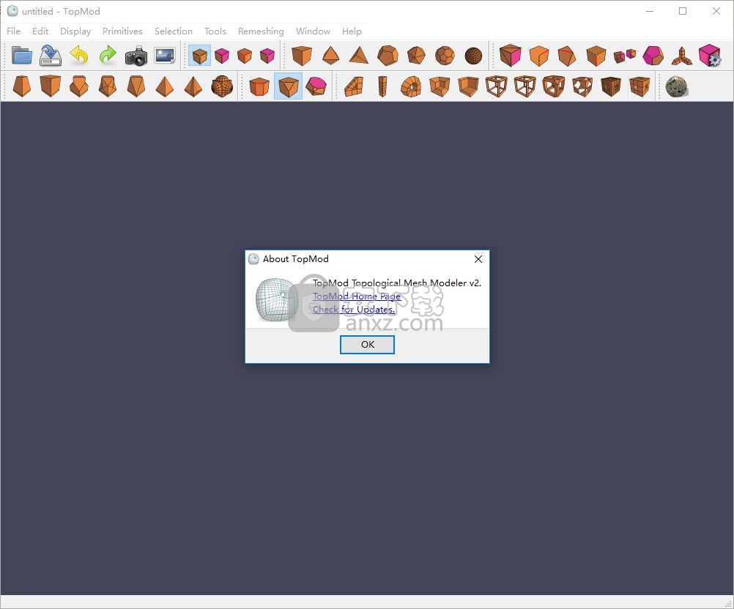This screenshot has width=734, height=609.
Task: Create an octahedron primitive
Action: pyautogui.click(x=330, y=56)
